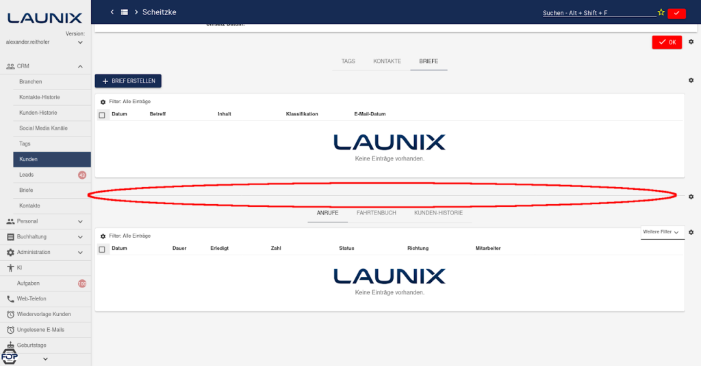701x366 pixels.
Task: Click the LAUNIX logo in sidebar
Action: (44, 18)
